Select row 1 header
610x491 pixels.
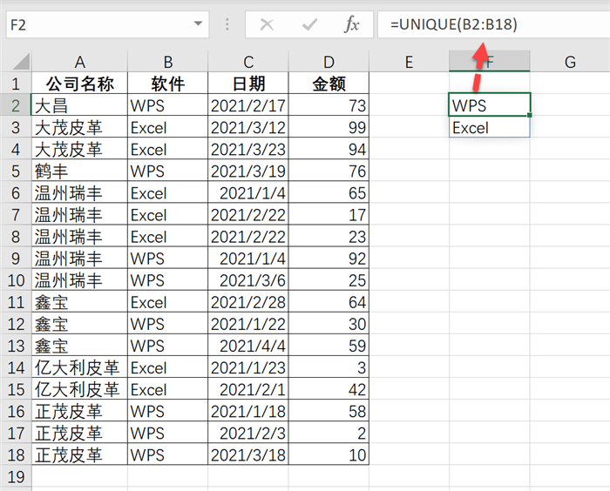point(15,84)
